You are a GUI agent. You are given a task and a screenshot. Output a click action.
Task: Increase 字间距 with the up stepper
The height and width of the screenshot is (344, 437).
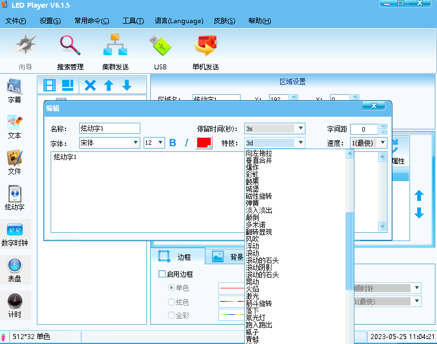point(383,126)
